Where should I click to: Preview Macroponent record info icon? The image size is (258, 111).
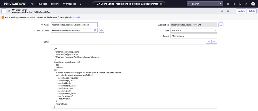pos(101,30)
